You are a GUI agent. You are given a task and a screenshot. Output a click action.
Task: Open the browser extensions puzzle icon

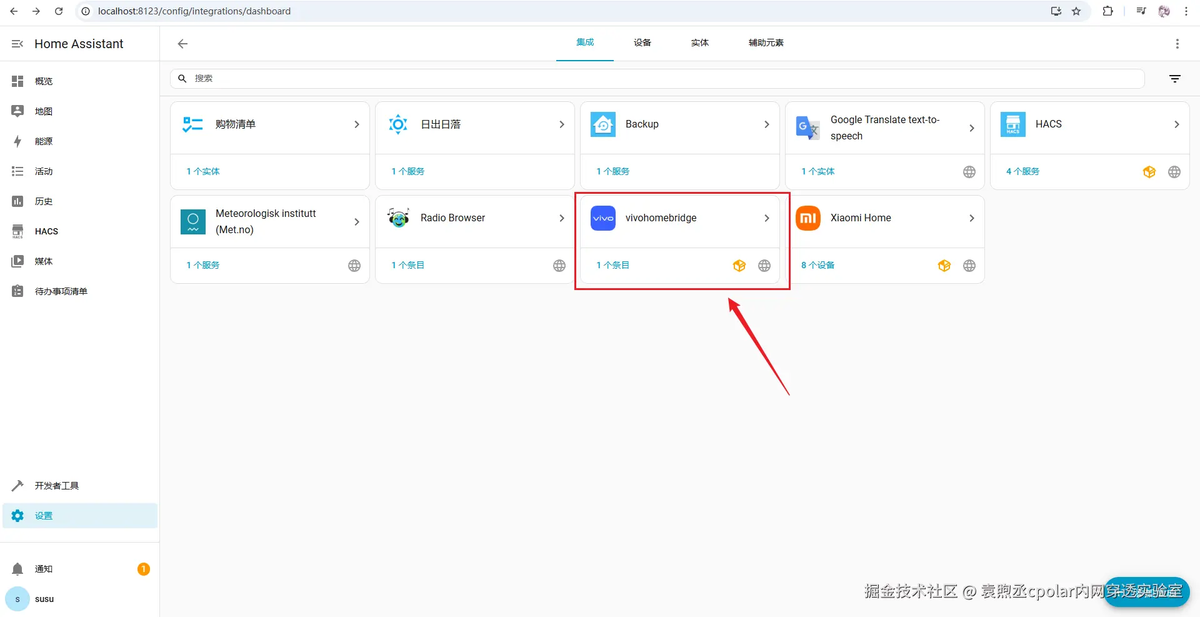[1107, 11]
